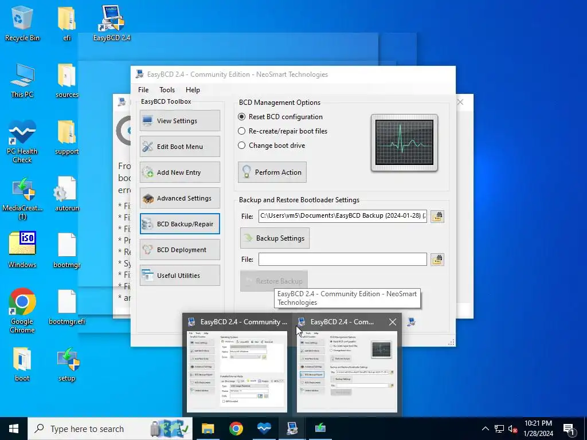This screenshot has height=440, width=587.
Task: Select the support folder on desktop
Action: [x=66, y=137]
